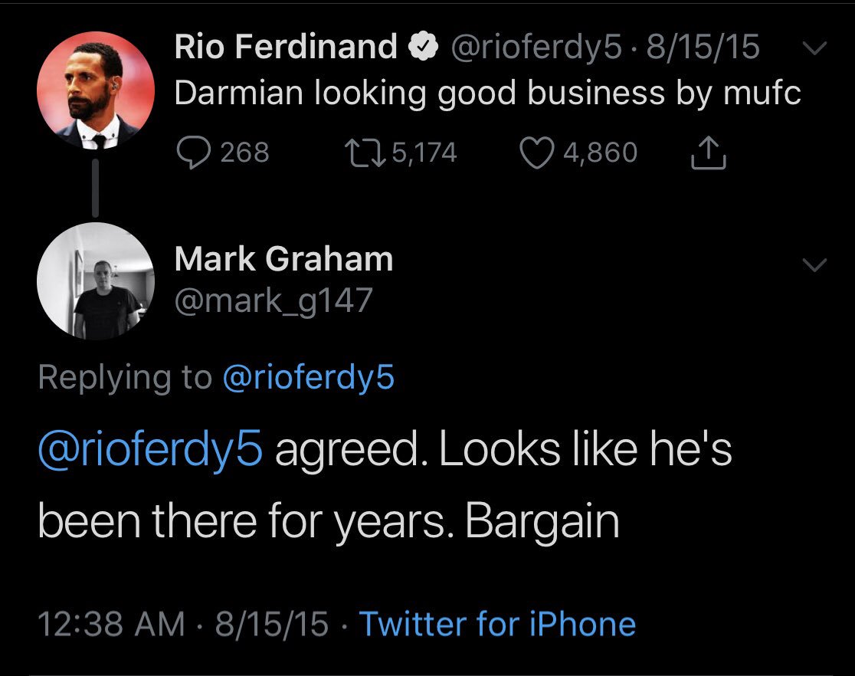Click @rioferdy5 in the 'Replying to' line

click(307, 377)
